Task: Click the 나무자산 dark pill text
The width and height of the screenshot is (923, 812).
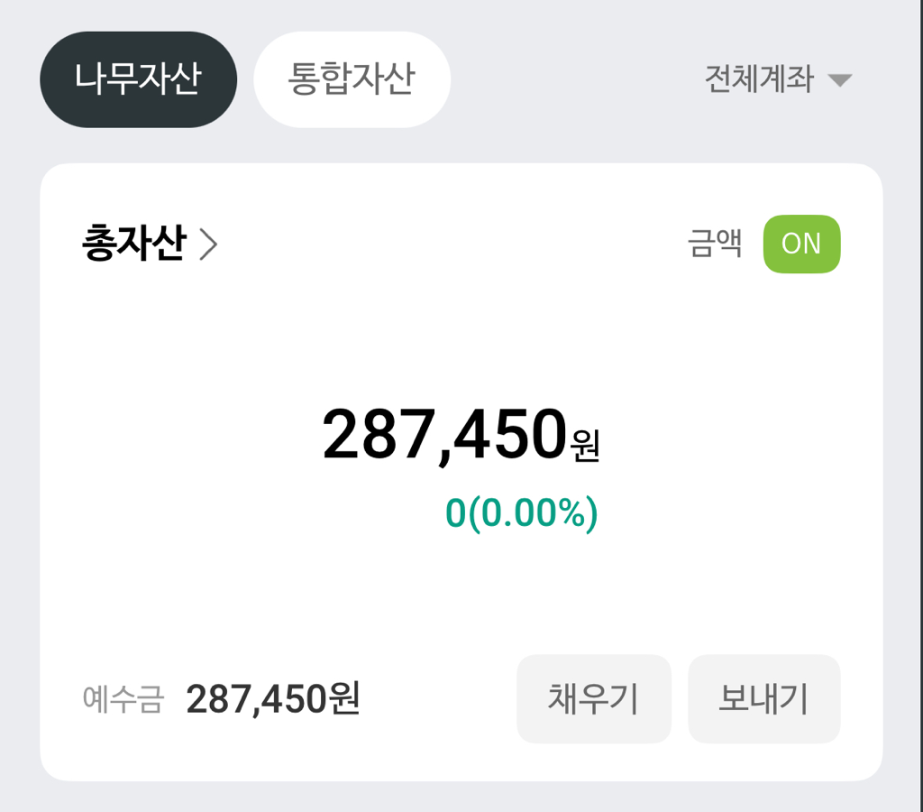Action: pyautogui.click(x=138, y=79)
